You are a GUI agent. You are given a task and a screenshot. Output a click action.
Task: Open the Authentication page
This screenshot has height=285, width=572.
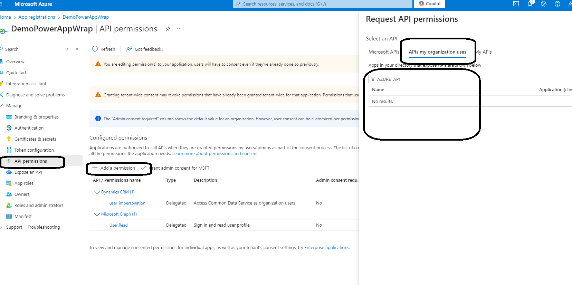[29, 128]
